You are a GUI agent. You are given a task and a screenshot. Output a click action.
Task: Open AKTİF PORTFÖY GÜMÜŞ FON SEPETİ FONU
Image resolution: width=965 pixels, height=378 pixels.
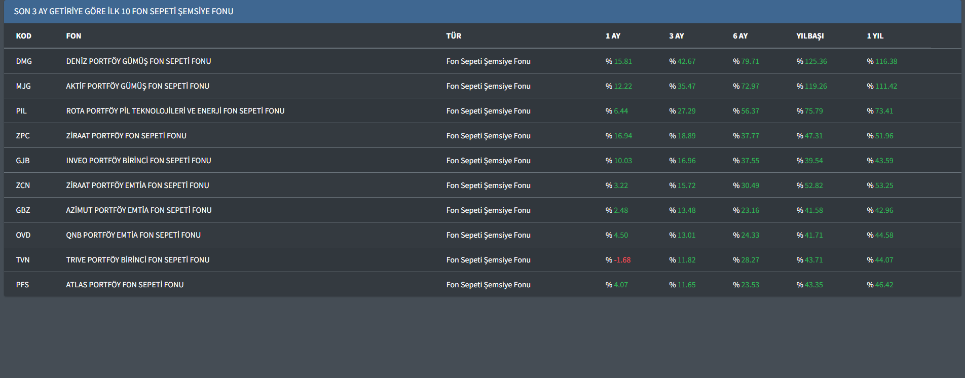pos(137,86)
